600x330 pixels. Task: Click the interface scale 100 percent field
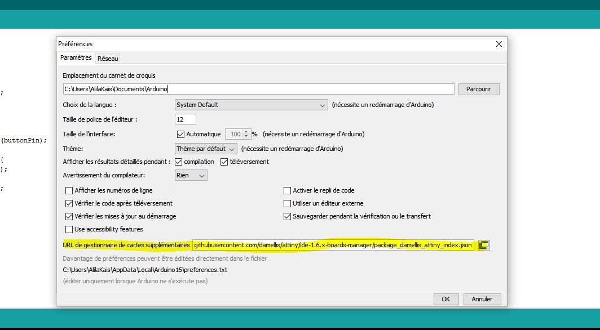(x=234, y=134)
